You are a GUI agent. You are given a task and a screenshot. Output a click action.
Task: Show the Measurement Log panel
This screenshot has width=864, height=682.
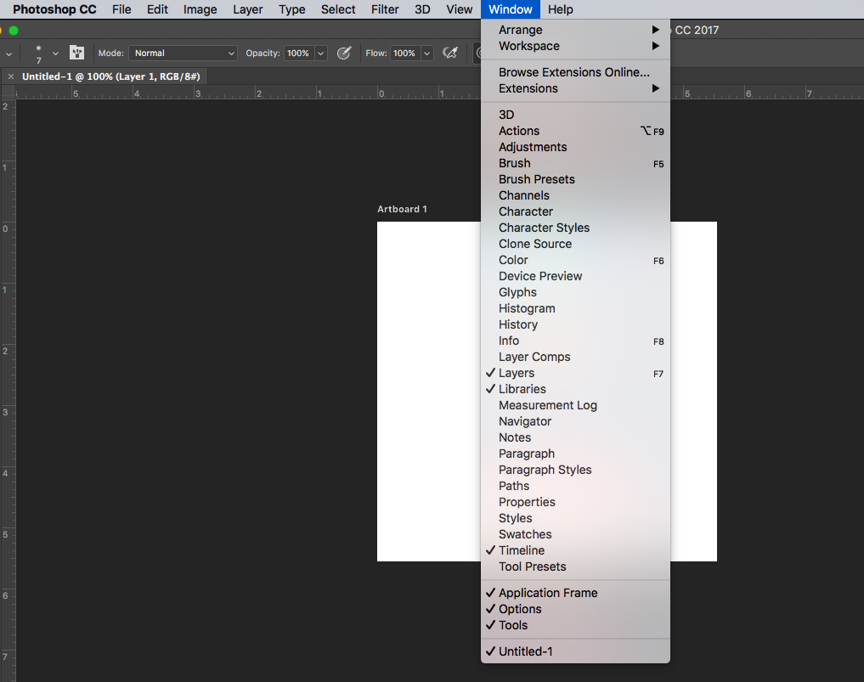pyautogui.click(x=575, y=405)
